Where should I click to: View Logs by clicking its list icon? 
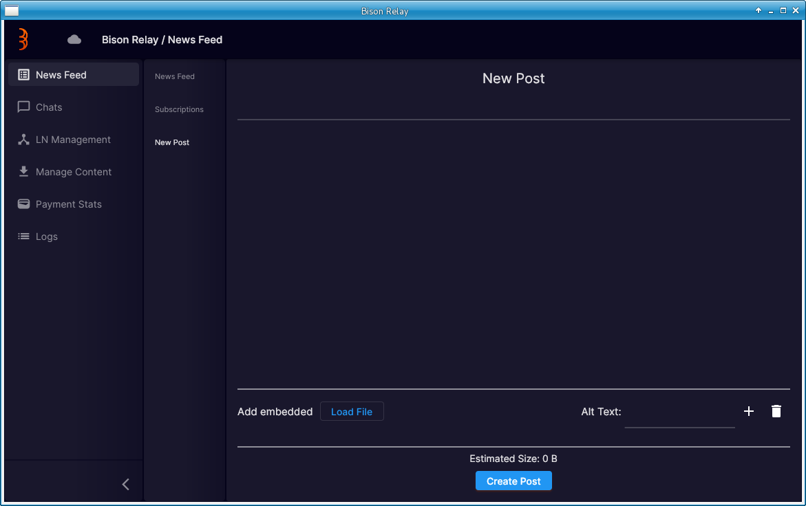click(x=24, y=236)
